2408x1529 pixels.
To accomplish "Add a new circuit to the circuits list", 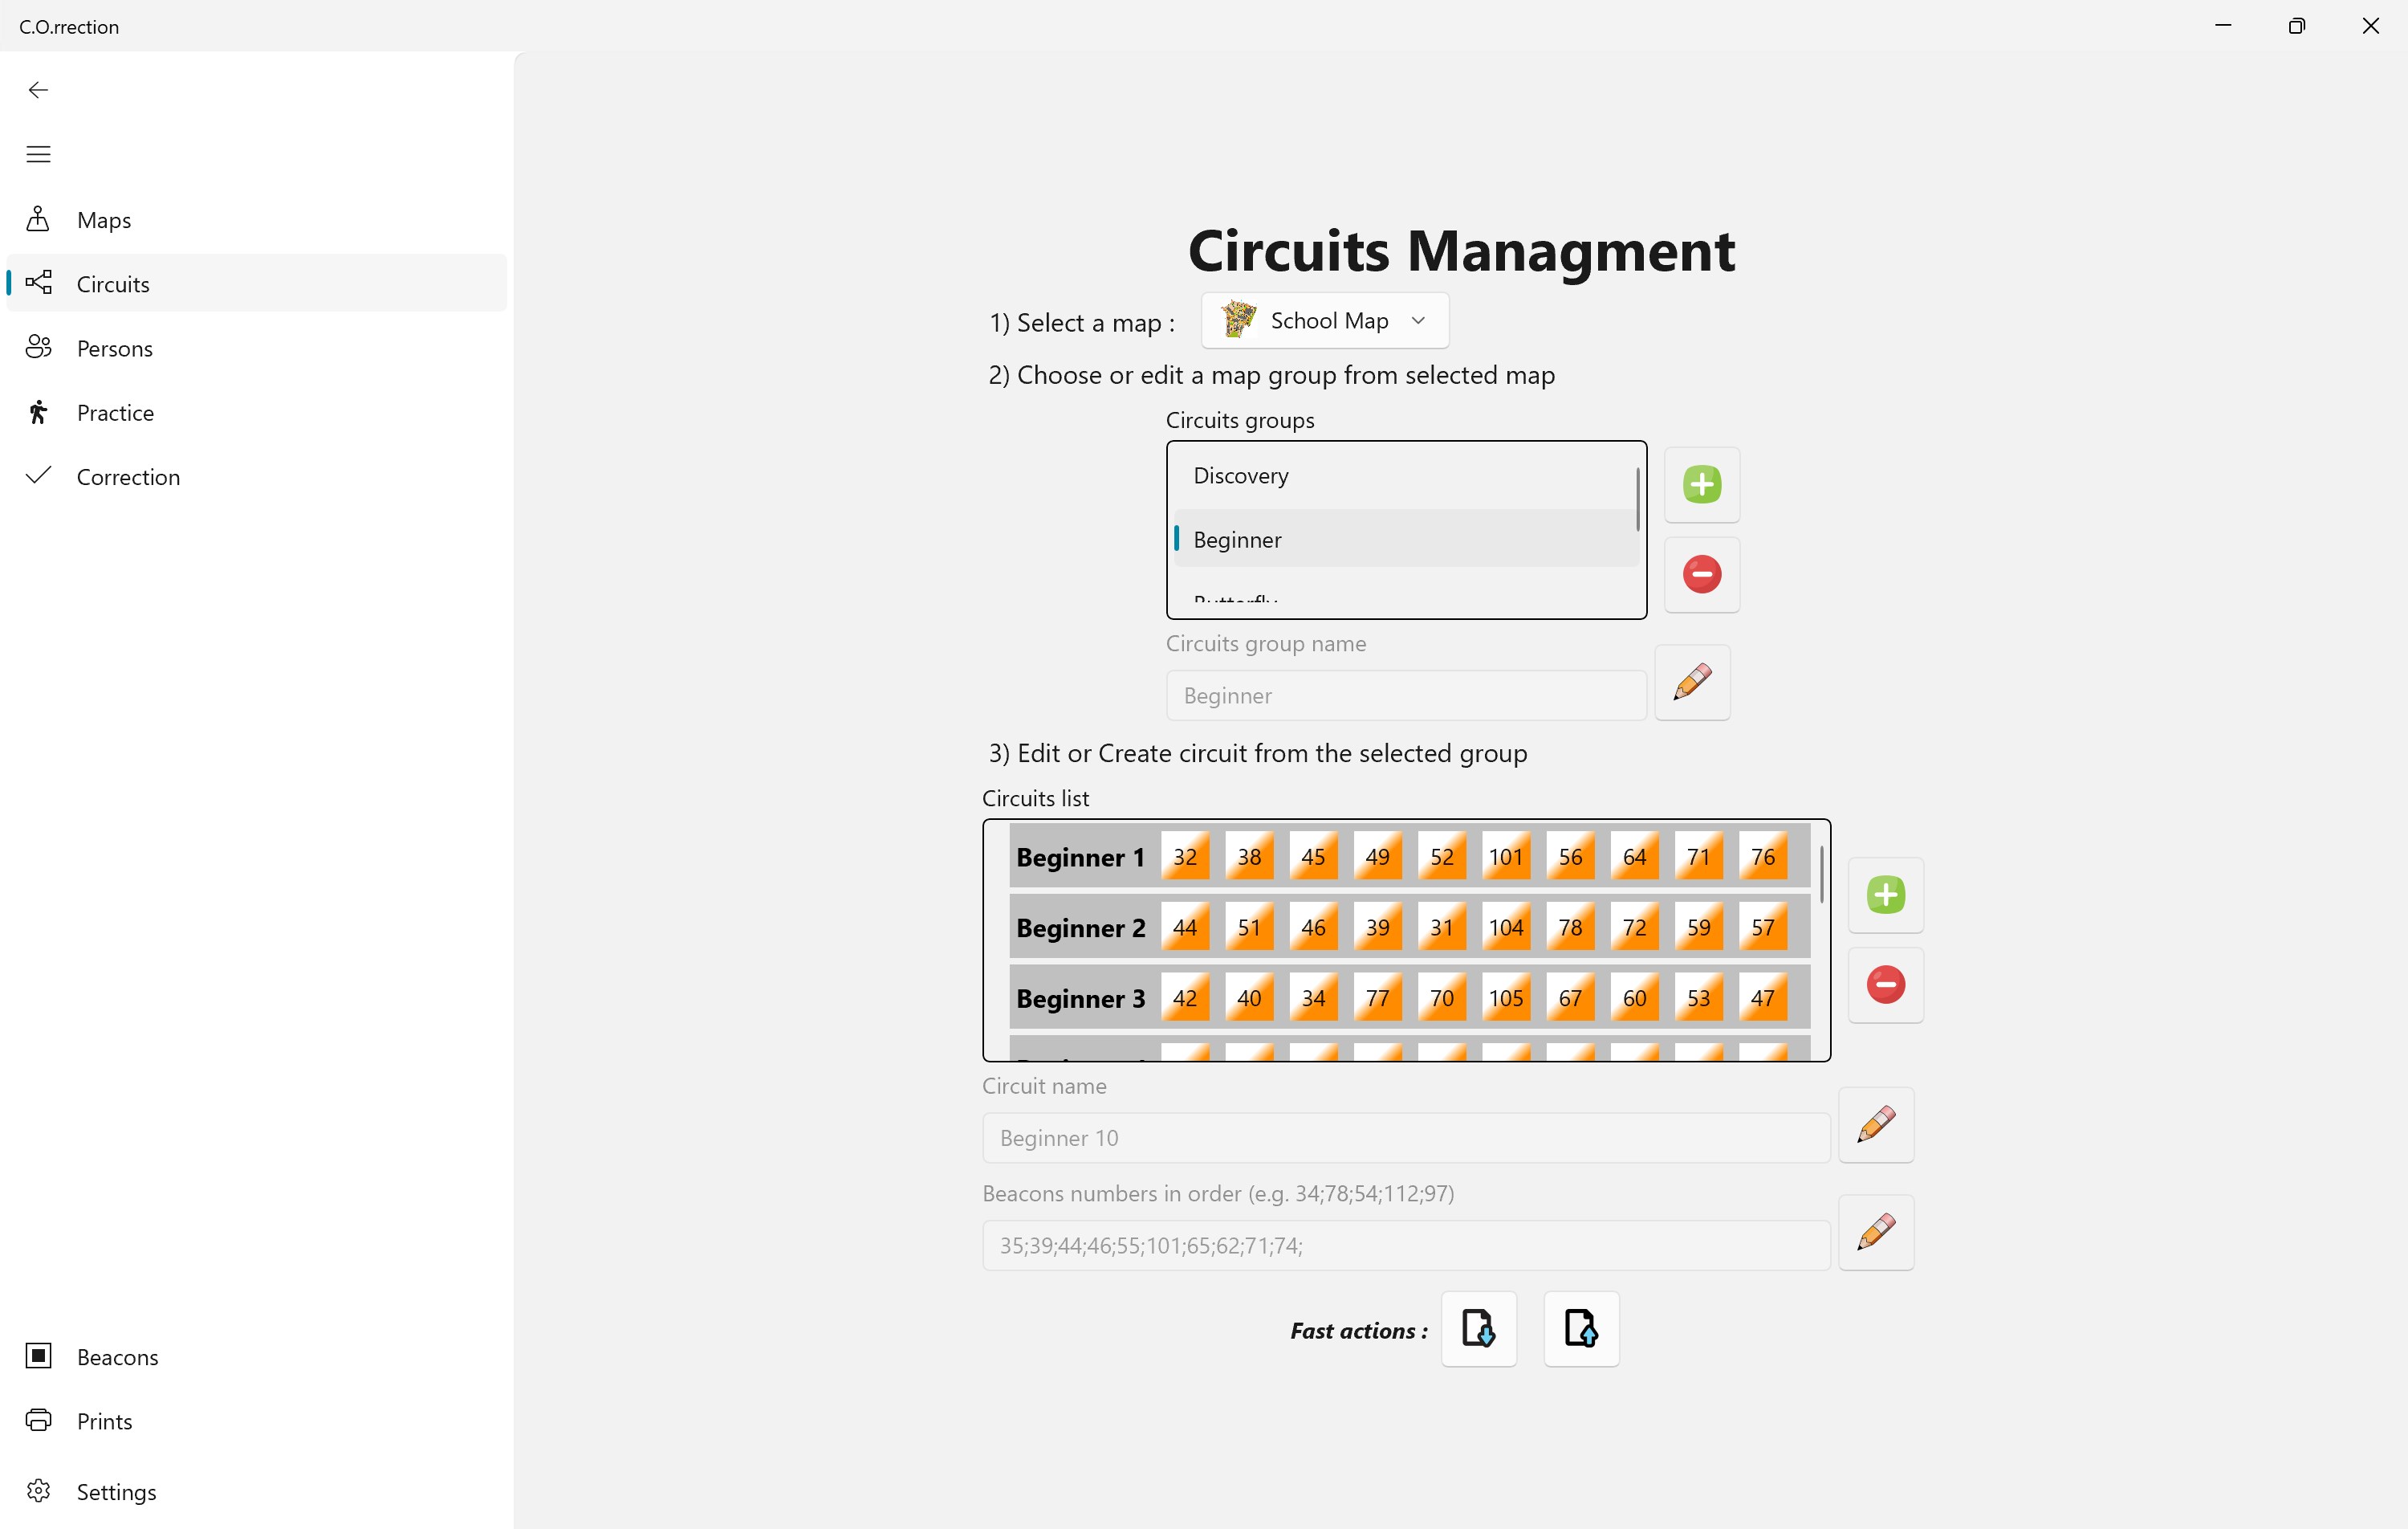I will pyautogui.click(x=1885, y=895).
